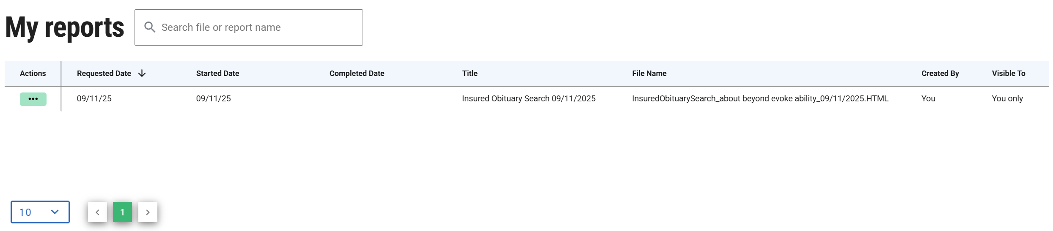Select page 1 button
The width and height of the screenshot is (1053, 231).
[x=122, y=212]
